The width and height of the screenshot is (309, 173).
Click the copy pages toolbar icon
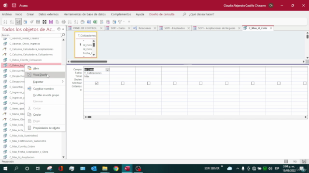pos(57,22)
